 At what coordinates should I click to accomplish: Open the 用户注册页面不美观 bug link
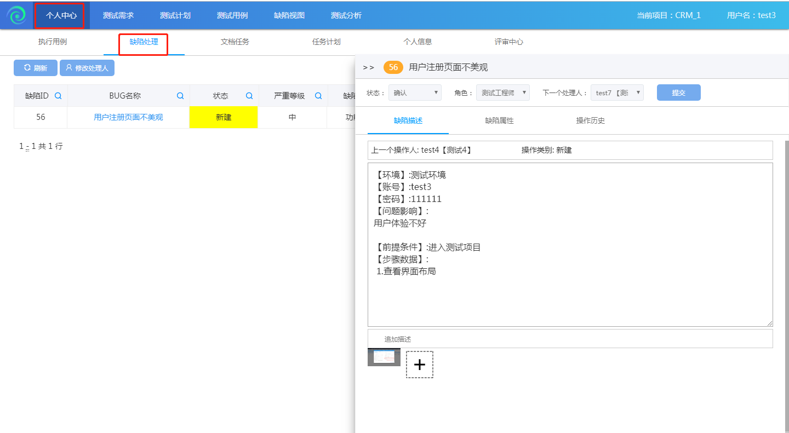pos(128,117)
